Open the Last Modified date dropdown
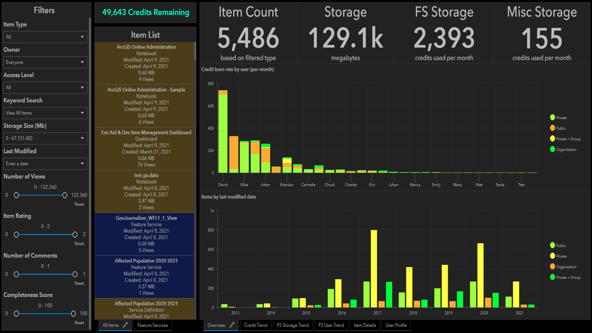The height and width of the screenshot is (333, 592). pyautogui.click(x=45, y=164)
